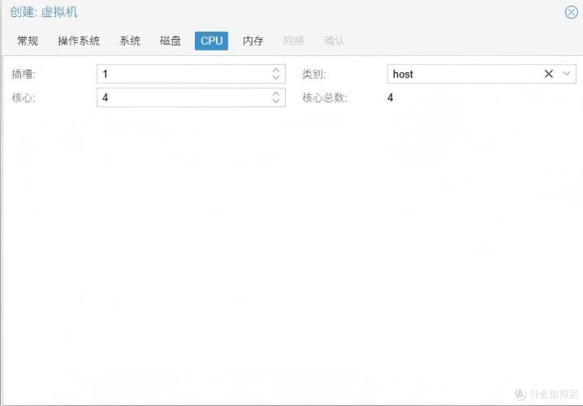
Task: Click the 创建: 虚拟机 dialog title
Action: [44, 12]
